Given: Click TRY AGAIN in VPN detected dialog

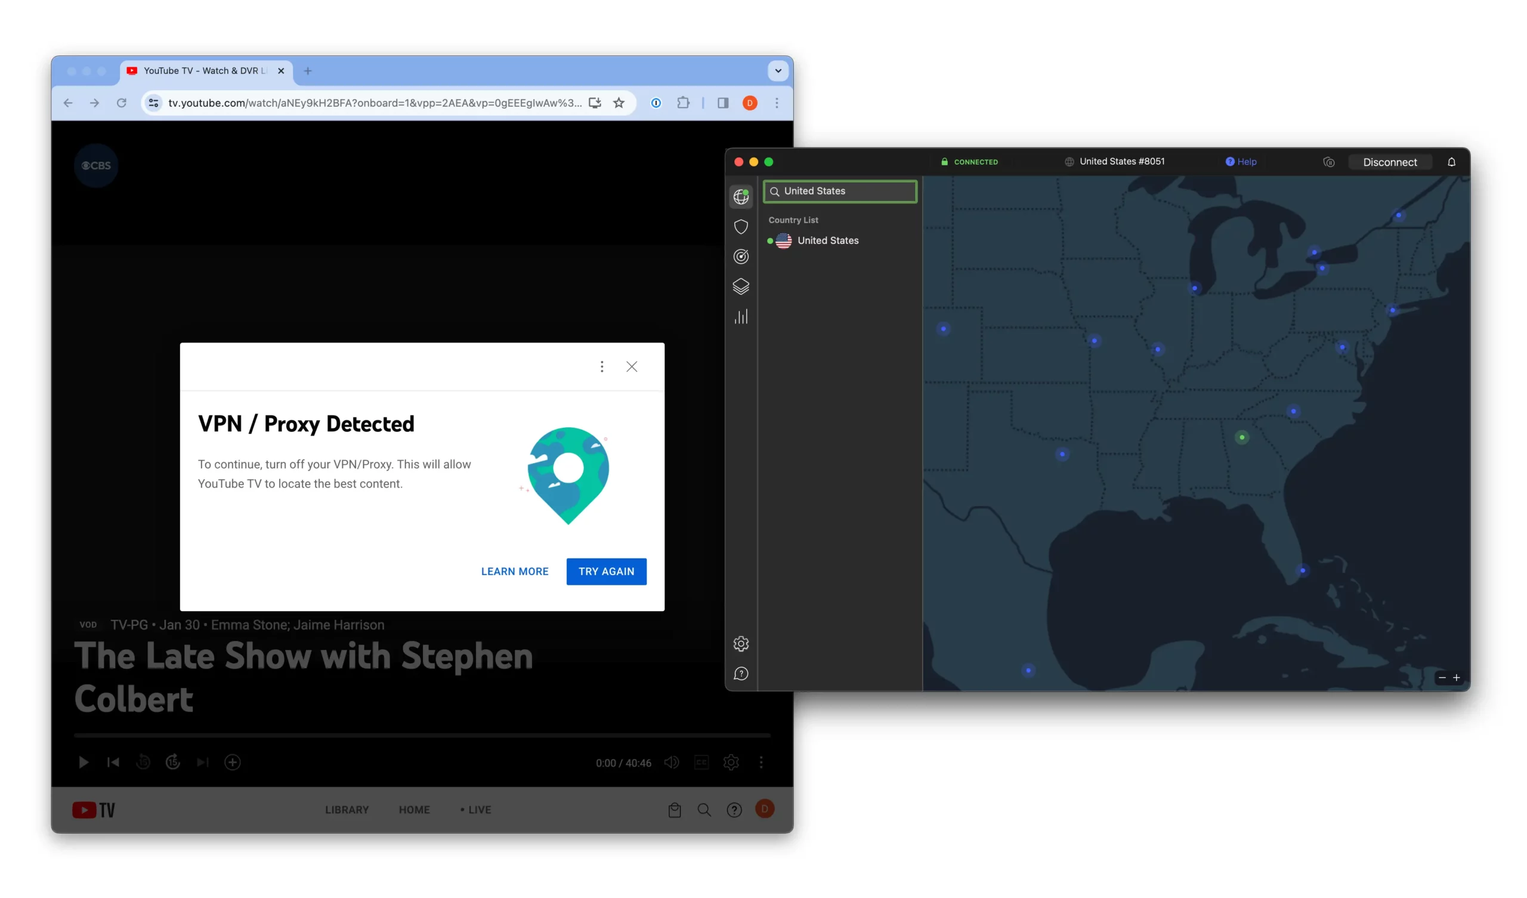Looking at the screenshot, I should click(x=606, y=571).
